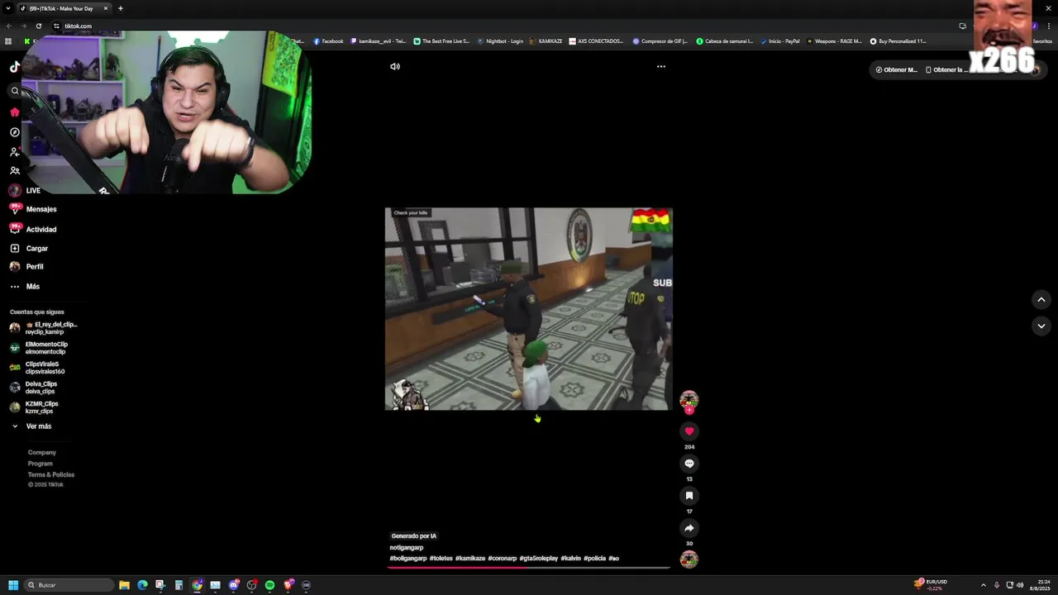This screenshot has width=1058, height=595.
Task: Open the video's three-dot options menu
Action: (x=660, y=66)
